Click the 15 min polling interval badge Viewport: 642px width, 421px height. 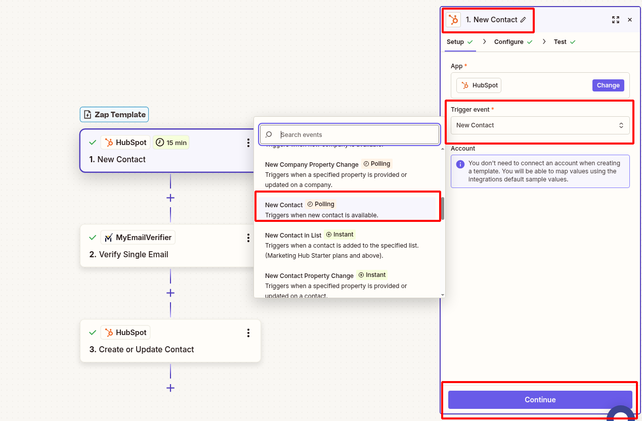click(171, 142)
